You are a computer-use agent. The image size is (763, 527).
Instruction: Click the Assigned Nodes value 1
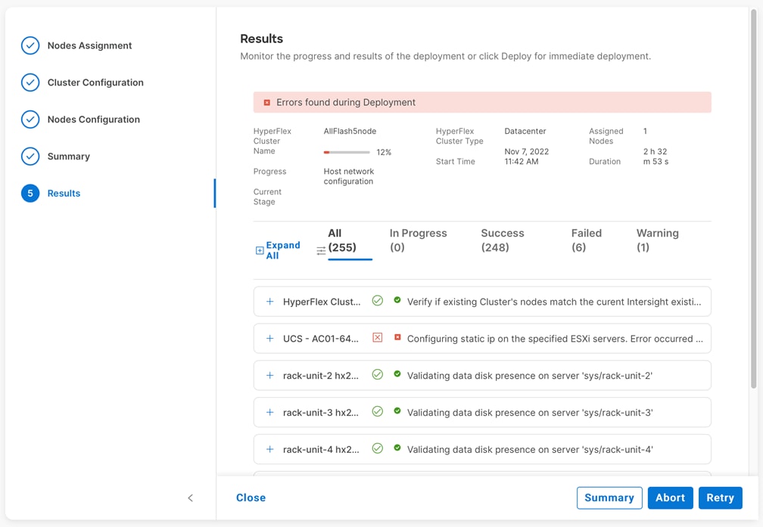[645, 132]
